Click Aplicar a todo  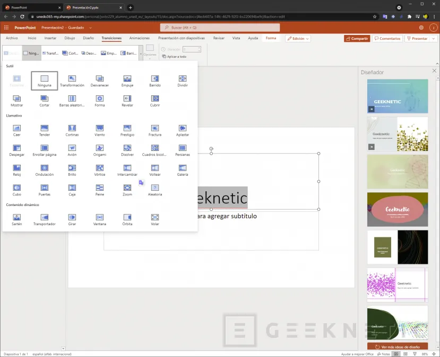174,57
